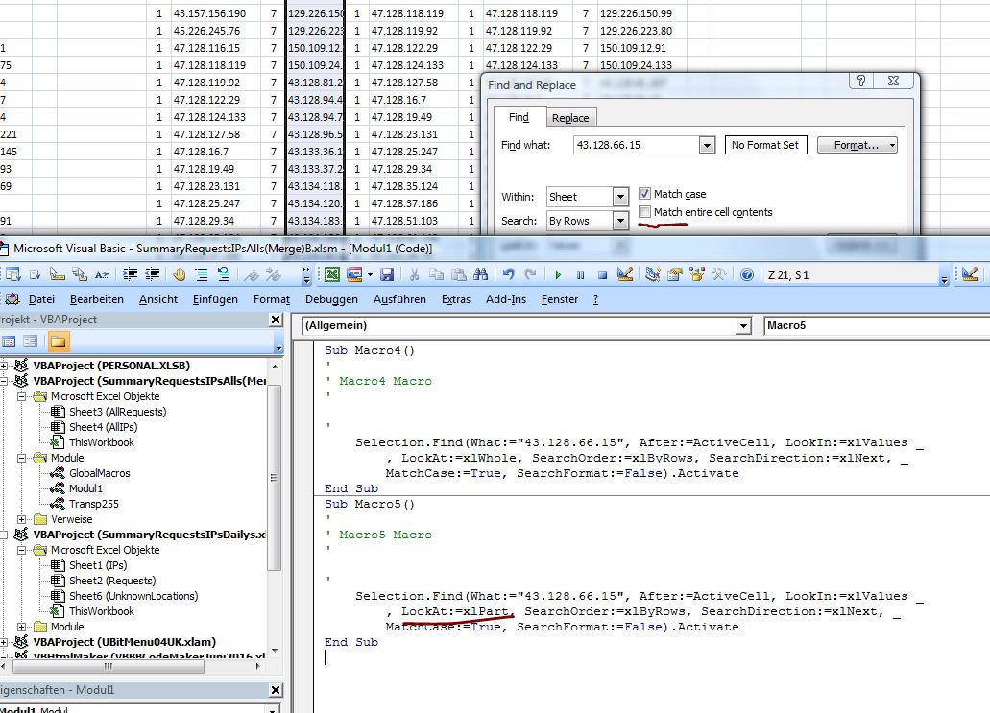The width and height of the screenshot is (990, 713).
Task: Click the Undo arrow icon
Action: point(508,274)
